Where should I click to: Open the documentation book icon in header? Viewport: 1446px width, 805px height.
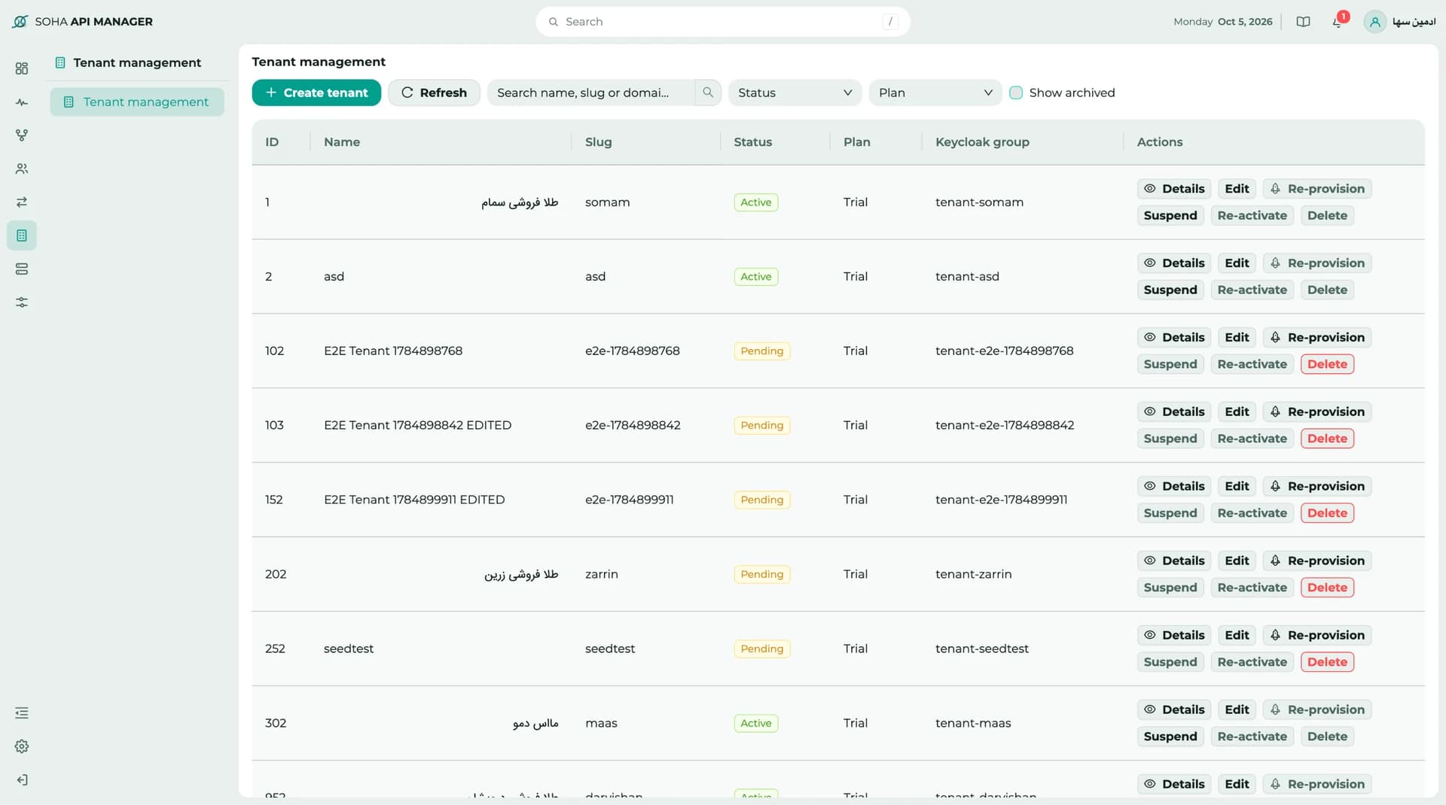click(x=1303, y=22)
